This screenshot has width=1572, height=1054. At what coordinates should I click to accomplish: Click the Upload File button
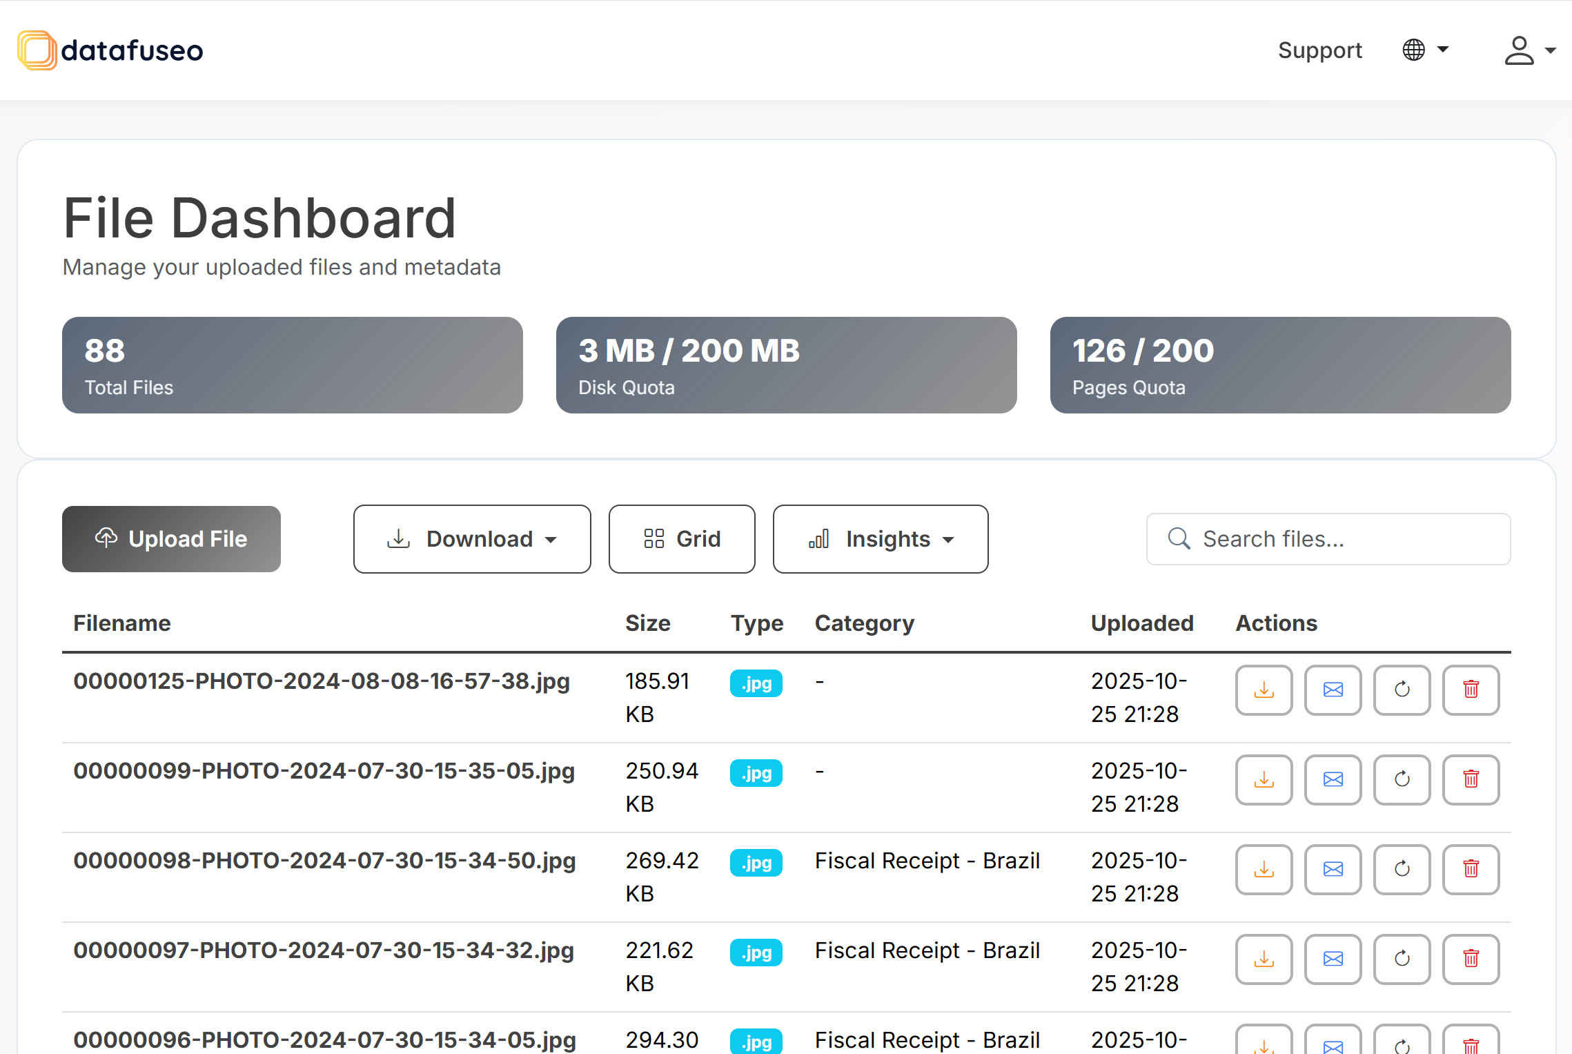pos(171,539)
